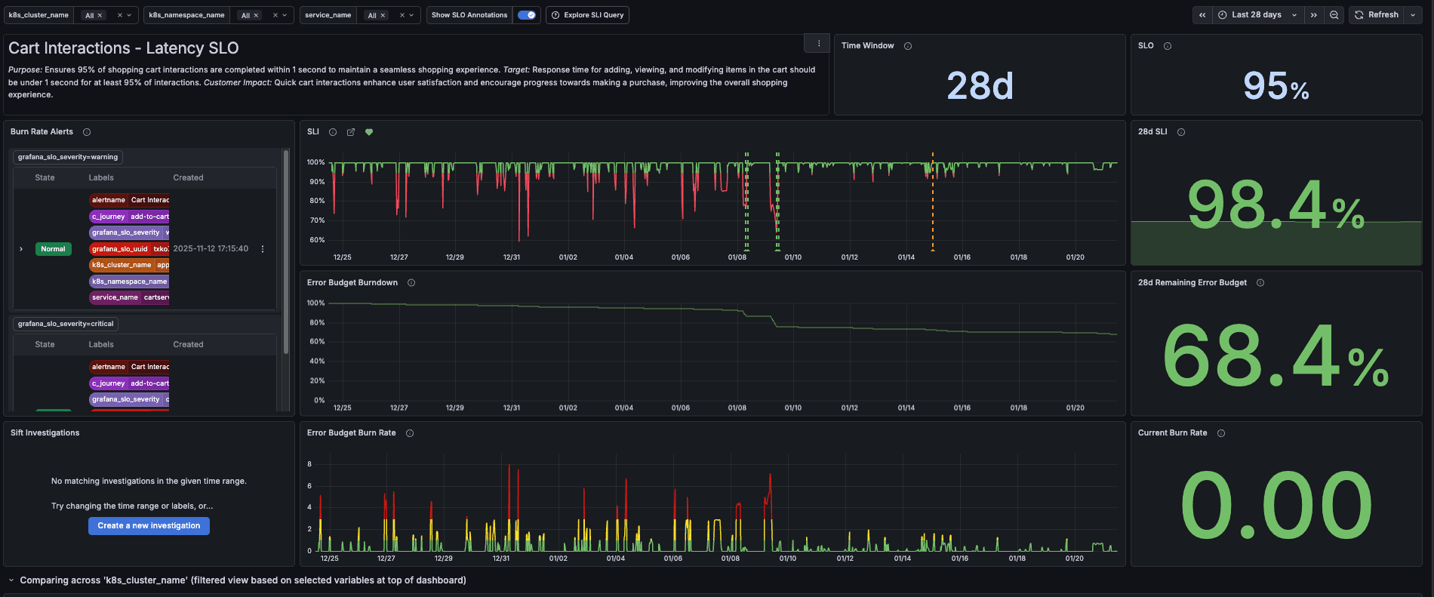Click the 68.4% remaining error budget value
This screenshot has height=597, width=1434.
tap(1276, 355)
